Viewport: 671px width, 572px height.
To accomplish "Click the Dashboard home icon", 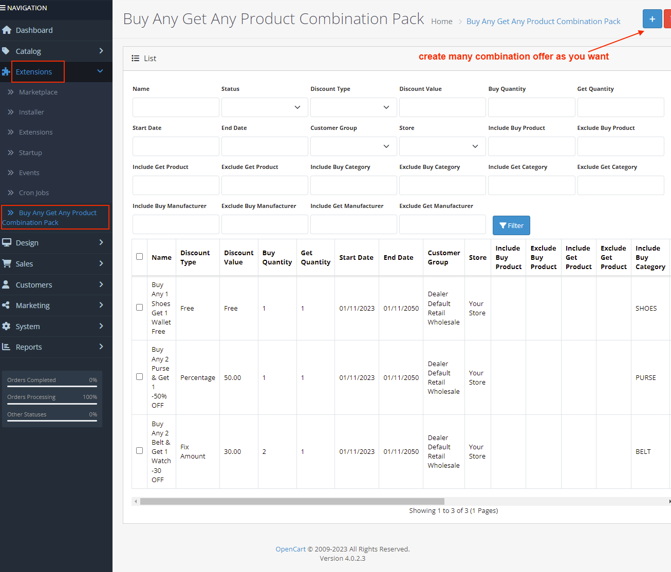I will (7, 30).
